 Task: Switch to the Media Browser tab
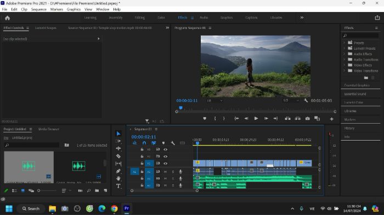point(49,129)
